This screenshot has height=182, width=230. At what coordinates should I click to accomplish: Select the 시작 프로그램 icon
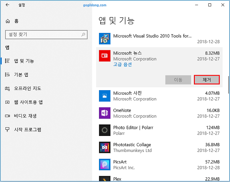tap(7, 130)
